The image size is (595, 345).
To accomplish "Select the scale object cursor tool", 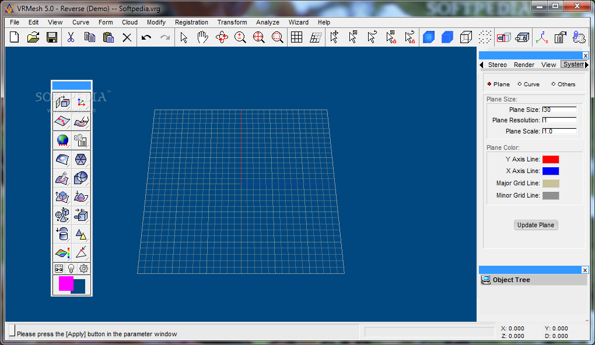I will pos(353,37).
